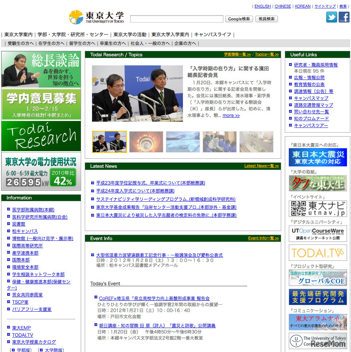
Task: Open サステイナビリティ学リーディングプログラム news link
Action: (x=166, y=199)
